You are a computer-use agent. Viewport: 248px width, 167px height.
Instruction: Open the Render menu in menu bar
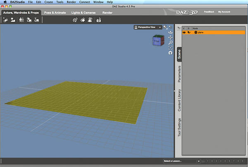(72, 2)
